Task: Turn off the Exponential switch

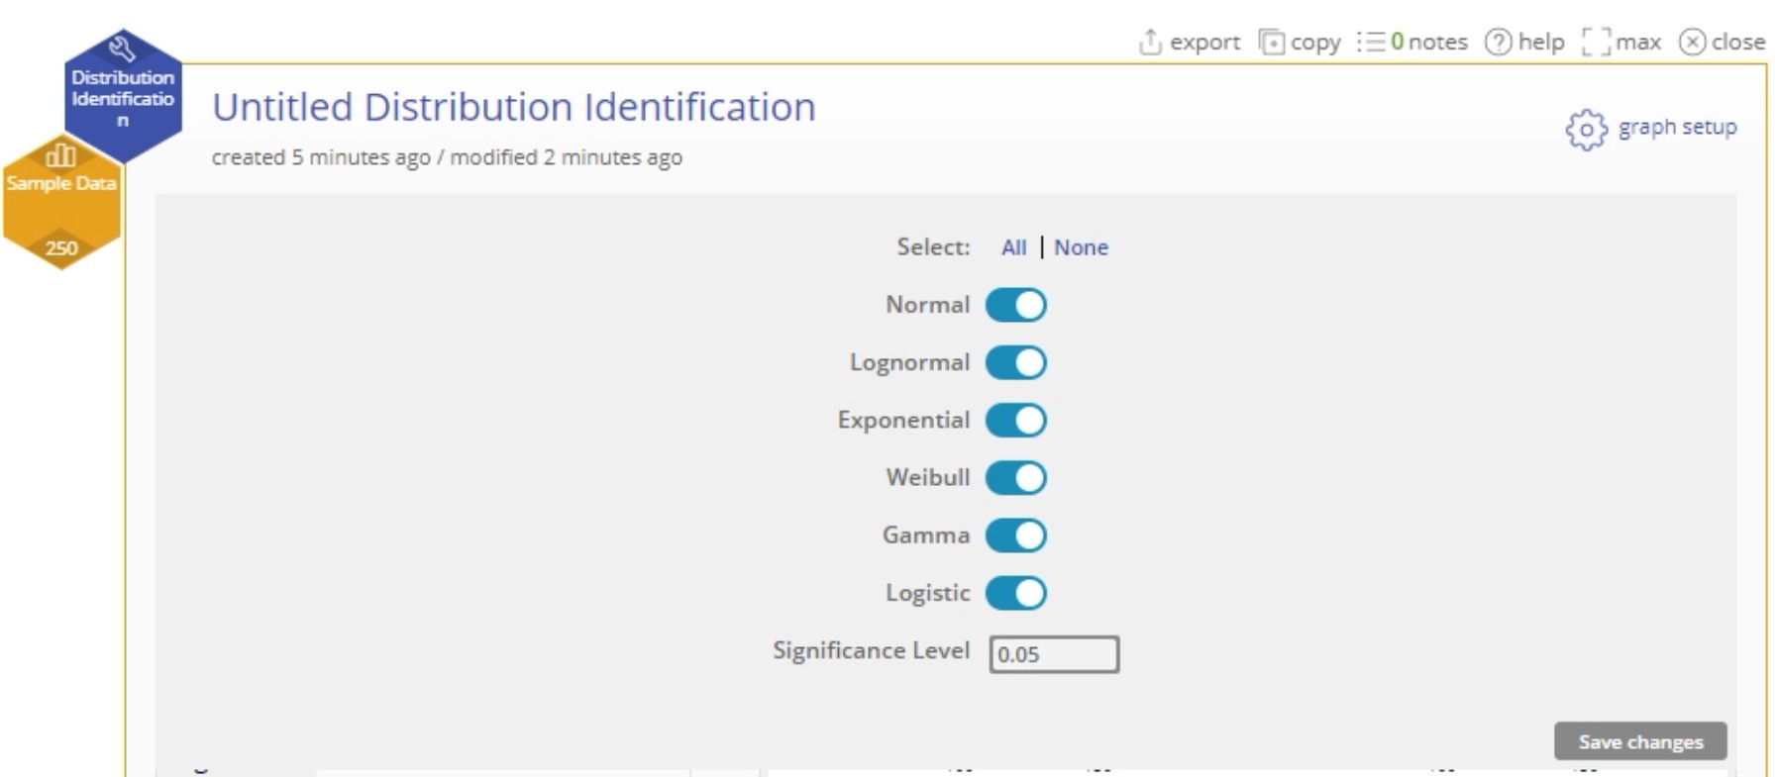Action: (1016, 420)
